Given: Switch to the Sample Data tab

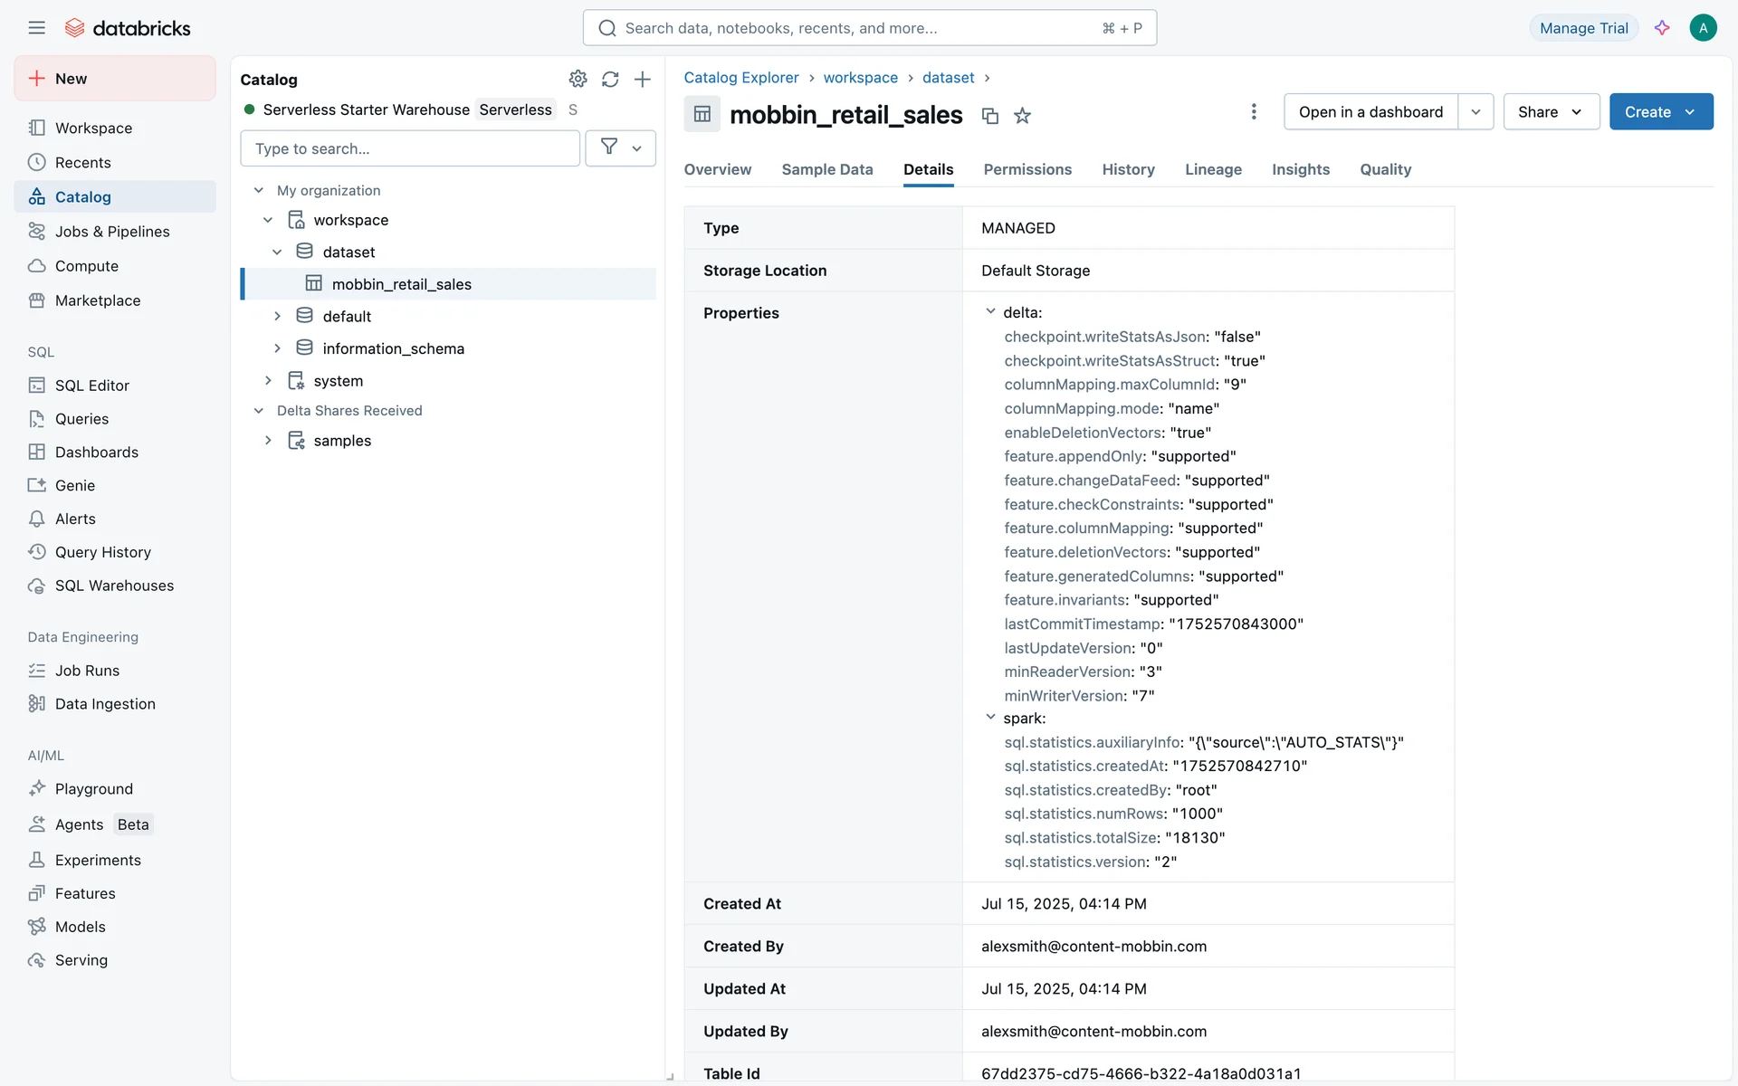Looking at the screenshot, I should coord(826,169).
